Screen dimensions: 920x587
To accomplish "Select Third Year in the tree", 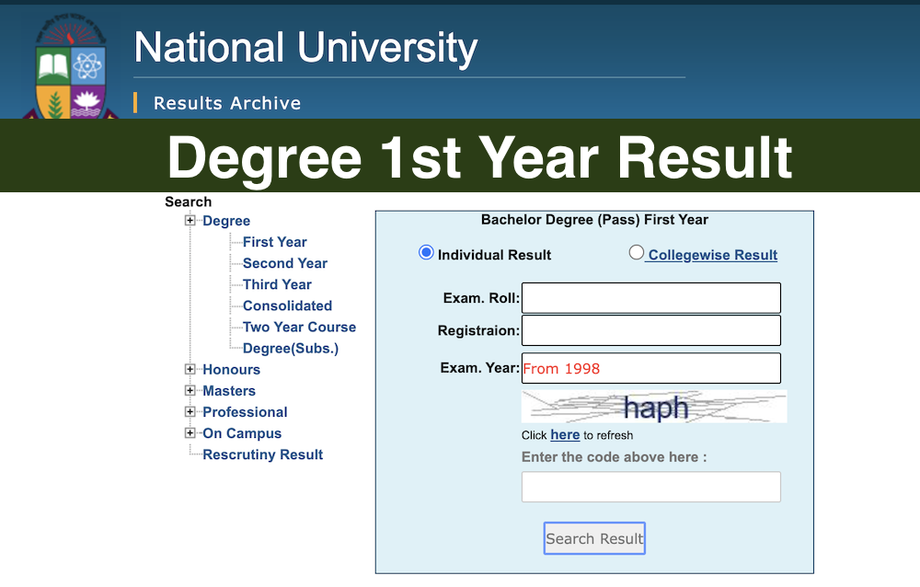I will tap(277, 284).
